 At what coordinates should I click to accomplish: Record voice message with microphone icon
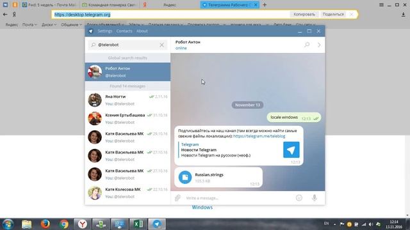pos(315,198)
